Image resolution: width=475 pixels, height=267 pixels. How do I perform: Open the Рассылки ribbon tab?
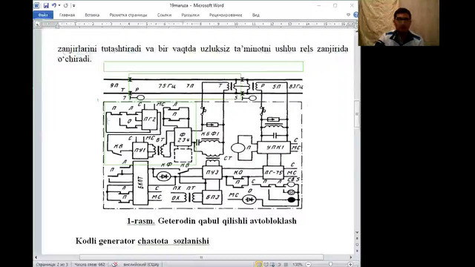pyautogui.click(x=190, y=15)
